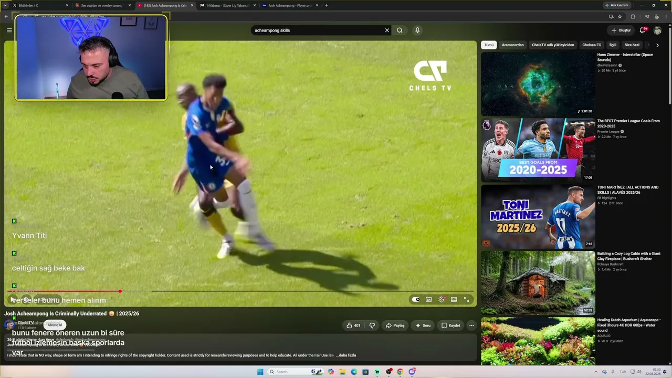Click the Soru ask button
The width and height of the screenshot is (672, 378).
423,325
